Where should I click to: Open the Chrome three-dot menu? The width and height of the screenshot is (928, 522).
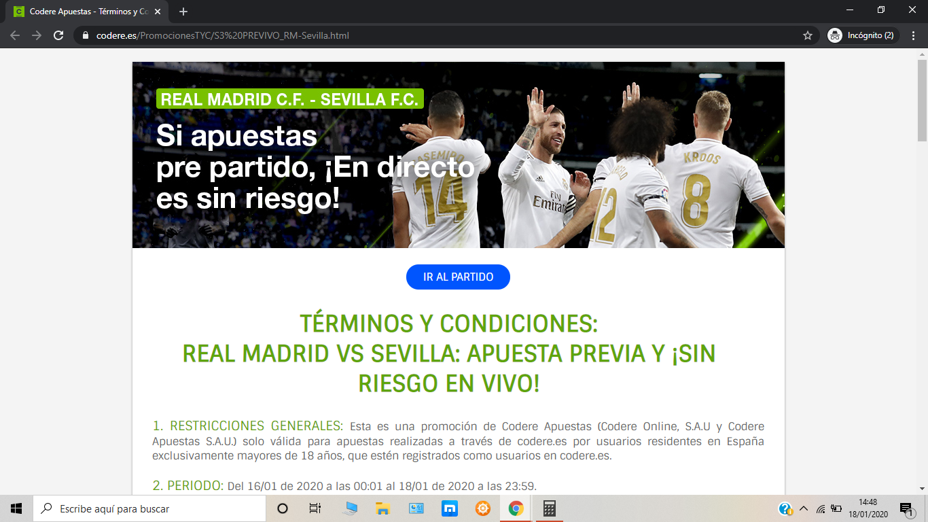pyautogui.click(x=914, y=35)
